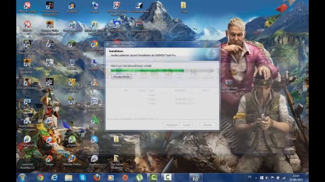
Task: Click the Précédent button in installer
Action: click(171, 125)
